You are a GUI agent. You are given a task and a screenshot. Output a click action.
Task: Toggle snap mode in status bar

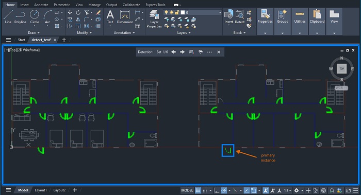tap(205, 190)
